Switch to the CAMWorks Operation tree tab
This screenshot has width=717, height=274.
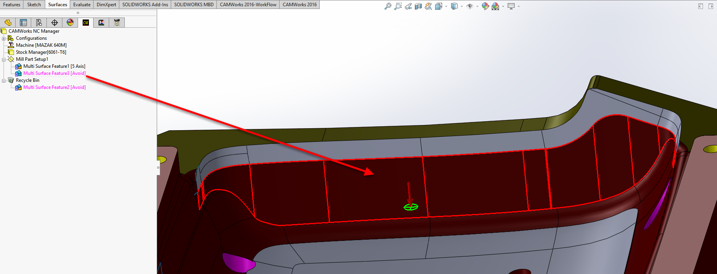click(x=101, y=23)
